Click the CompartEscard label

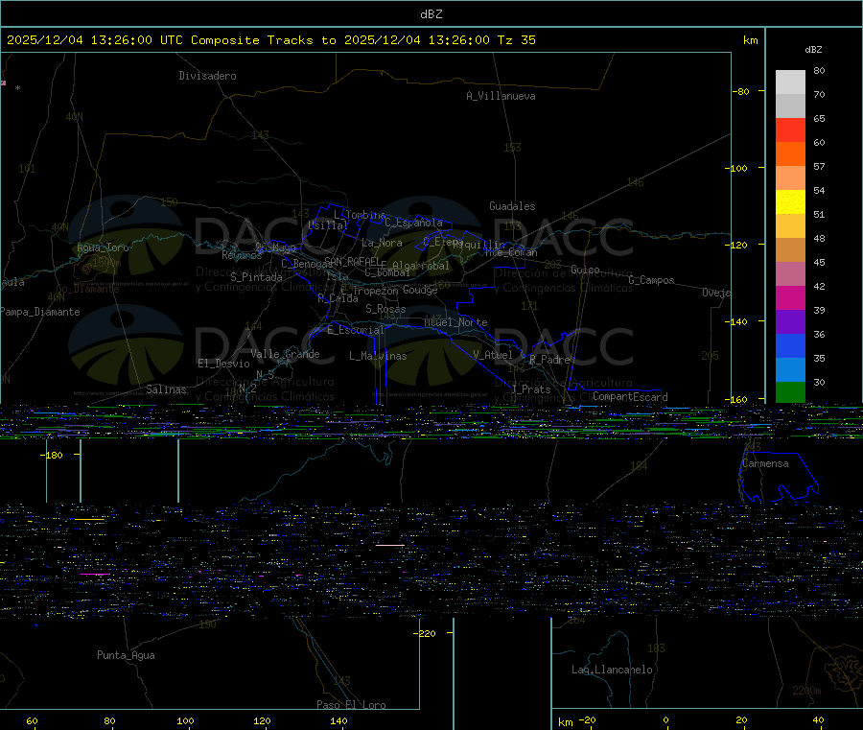pyautogui.click(x=630, y=397)
